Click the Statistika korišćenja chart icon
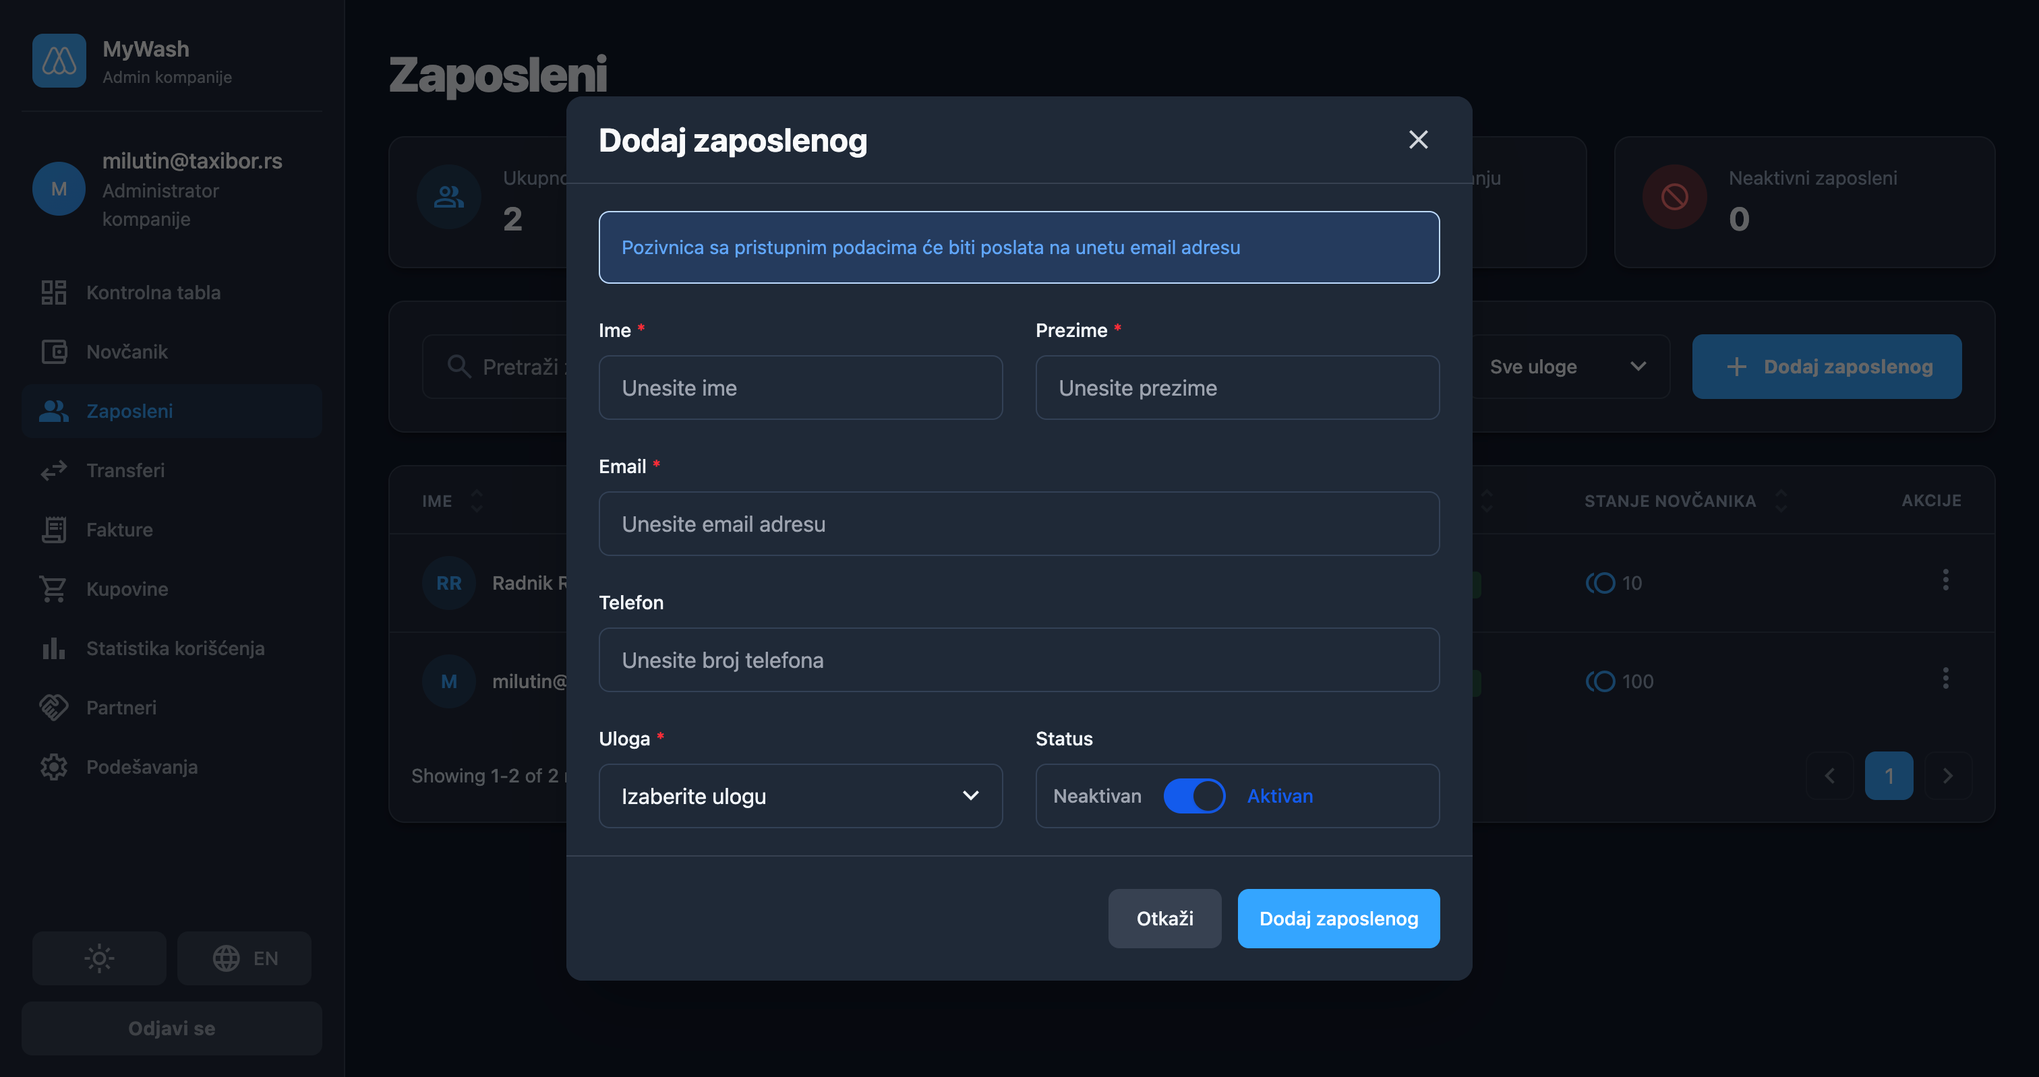 pyautogui.click(x=54, y=649)
